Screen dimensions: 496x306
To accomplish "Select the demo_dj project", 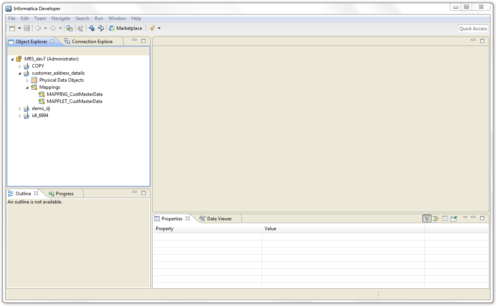I will coord(41,108).
